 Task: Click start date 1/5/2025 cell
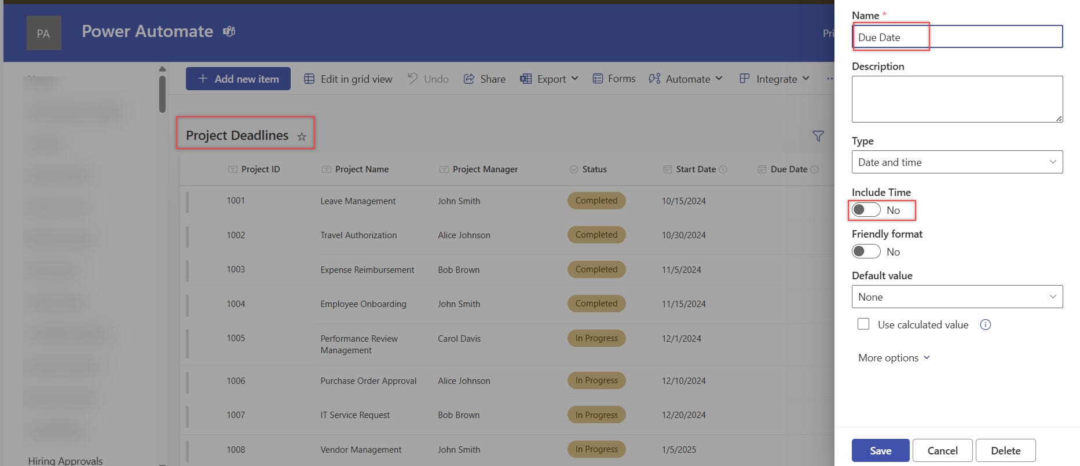coord(679,450)
